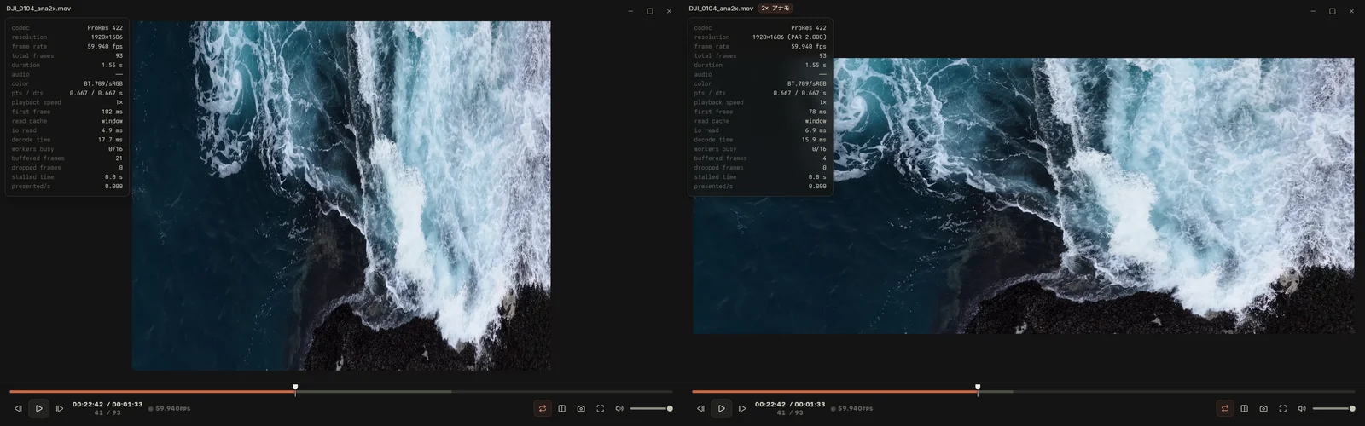Click resolution value 1920×1606 in left window

107,37
